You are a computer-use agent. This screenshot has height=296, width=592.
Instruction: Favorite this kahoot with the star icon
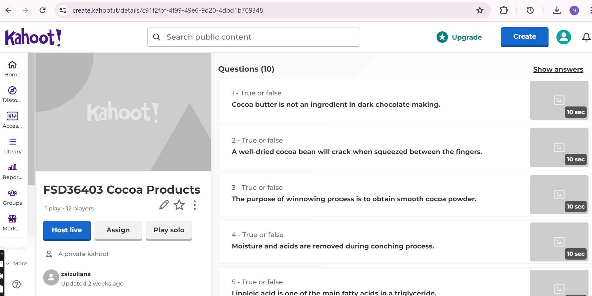coord(179,205)
